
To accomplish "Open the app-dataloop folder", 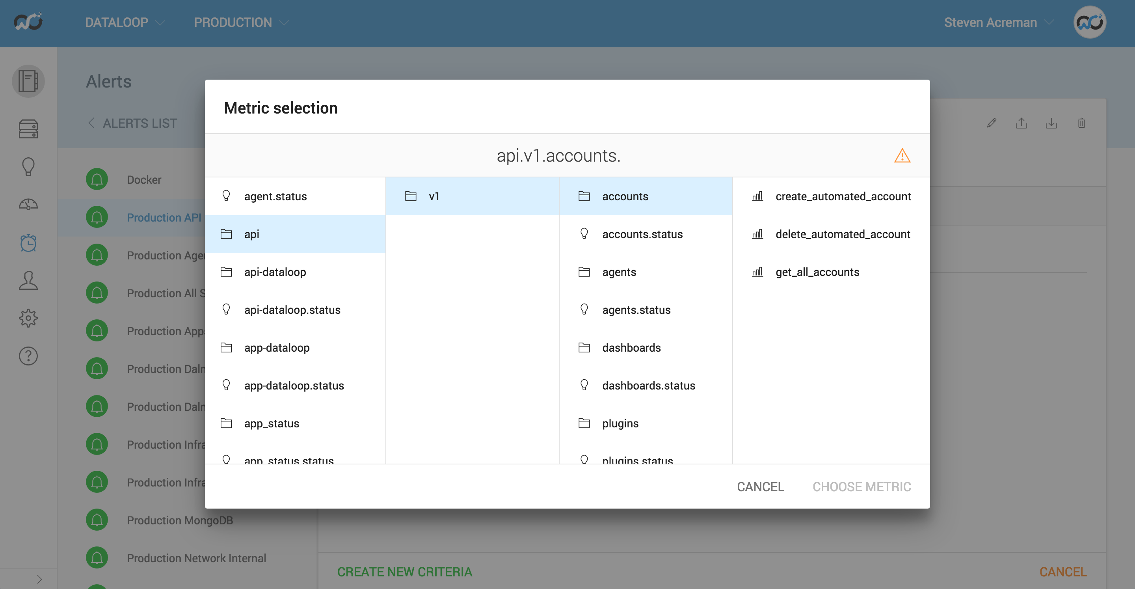I will tap(295, 348).
